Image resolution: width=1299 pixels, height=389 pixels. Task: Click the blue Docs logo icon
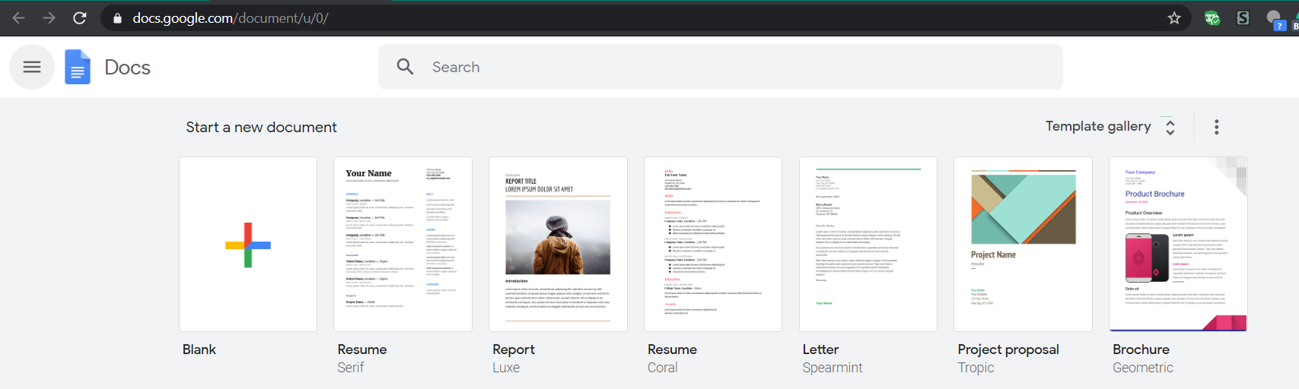(x=78, y=67)
